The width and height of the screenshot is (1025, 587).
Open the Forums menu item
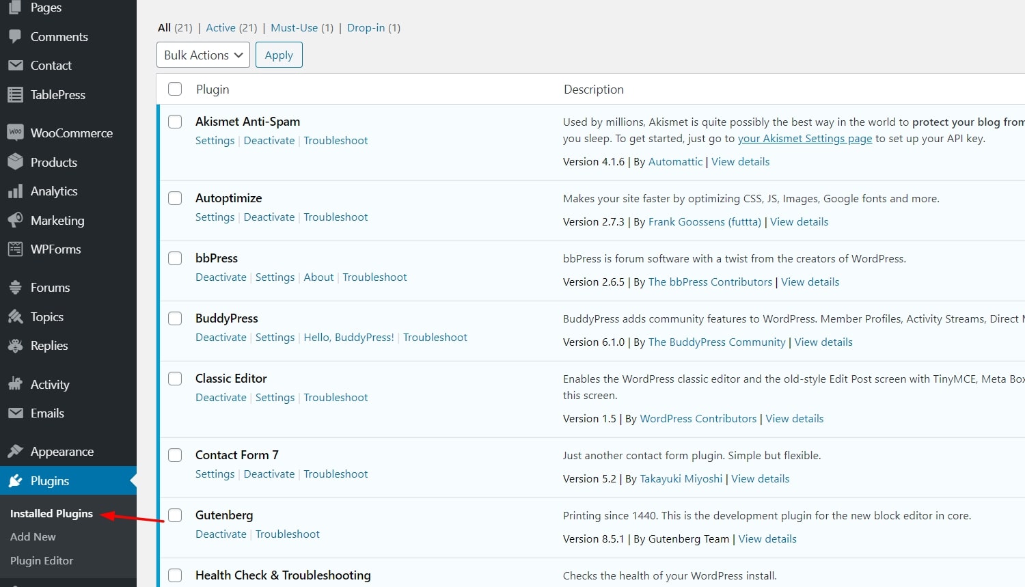68,288
